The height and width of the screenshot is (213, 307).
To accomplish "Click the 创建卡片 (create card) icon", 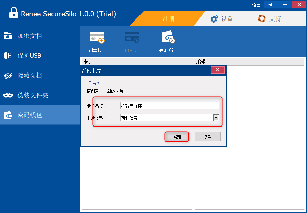I will pyautogui.click(x=97, y=37).
